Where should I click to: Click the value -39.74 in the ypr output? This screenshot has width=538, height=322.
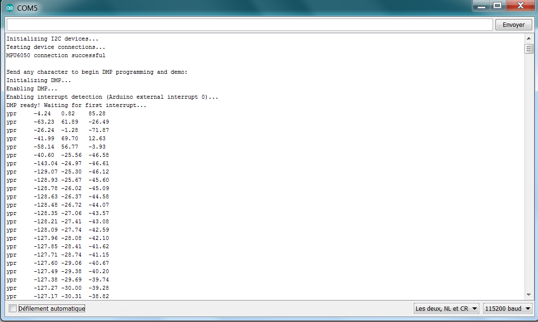[99, 280]
